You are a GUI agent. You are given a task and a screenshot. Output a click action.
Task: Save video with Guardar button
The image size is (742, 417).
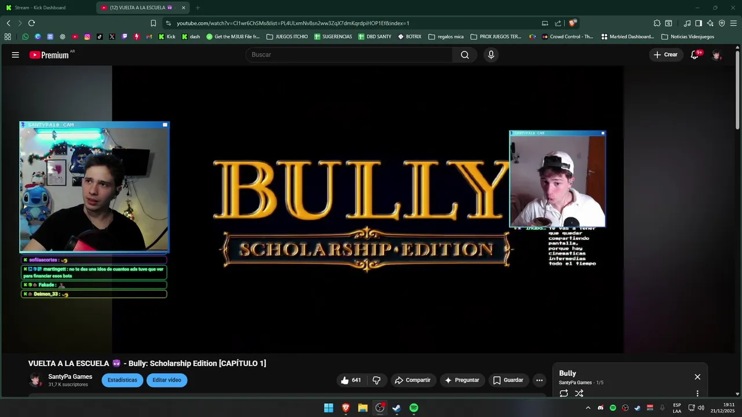click(x=508, y=380)
